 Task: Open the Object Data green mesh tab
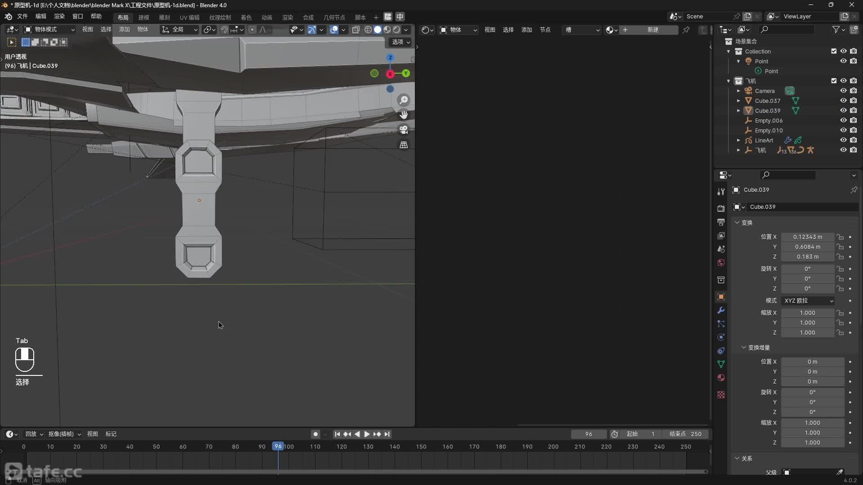(721, 364)
